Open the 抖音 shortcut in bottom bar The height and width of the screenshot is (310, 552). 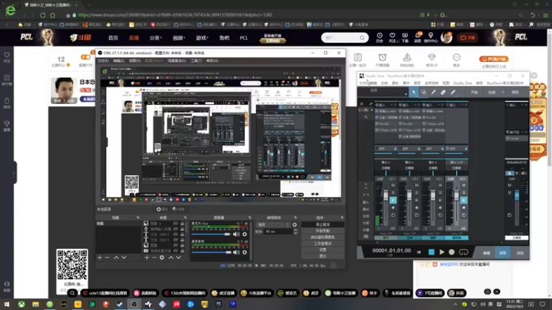pos(457,293)
